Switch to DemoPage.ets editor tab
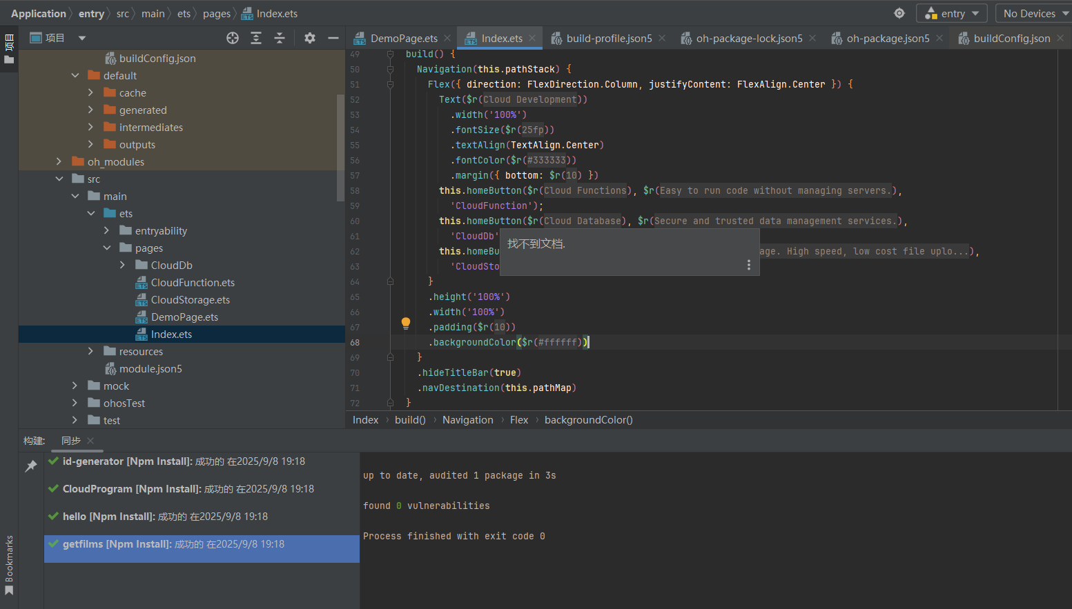Viewport: 1072px width, 609px height. point(403,39)
